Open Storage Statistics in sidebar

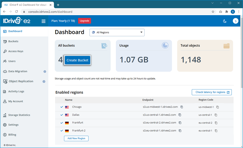[19, 115]
